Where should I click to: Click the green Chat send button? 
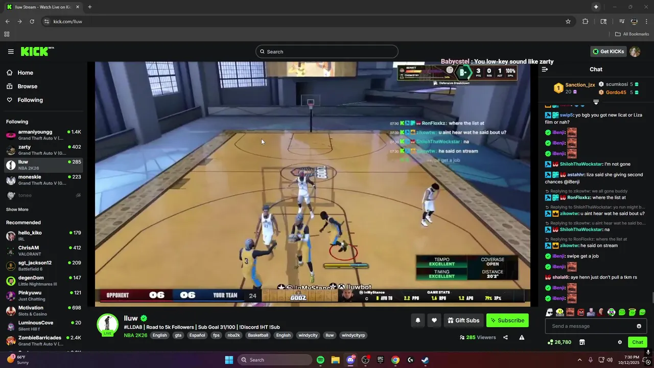[x=637, y=342]
